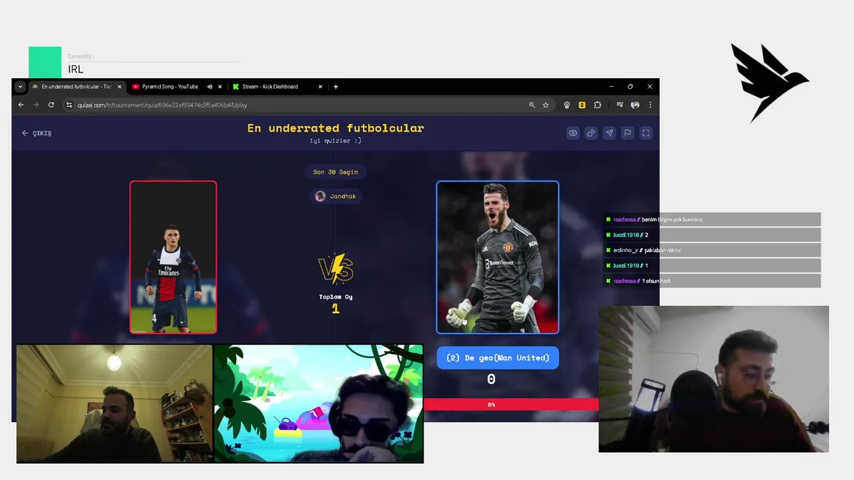
Task: Open the media controls music icon
Action: (620, 105)
